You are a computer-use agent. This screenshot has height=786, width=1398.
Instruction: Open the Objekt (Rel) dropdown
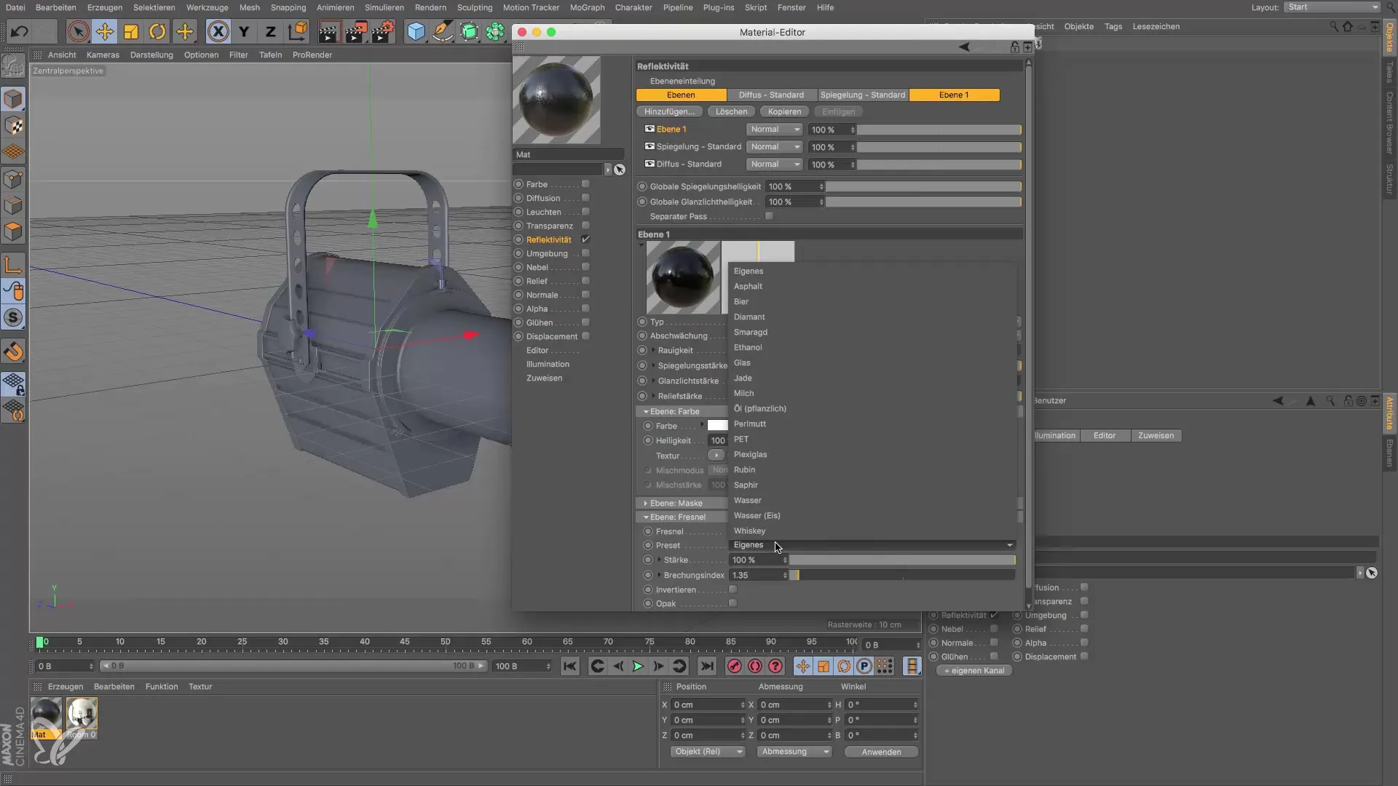(707, 752)
